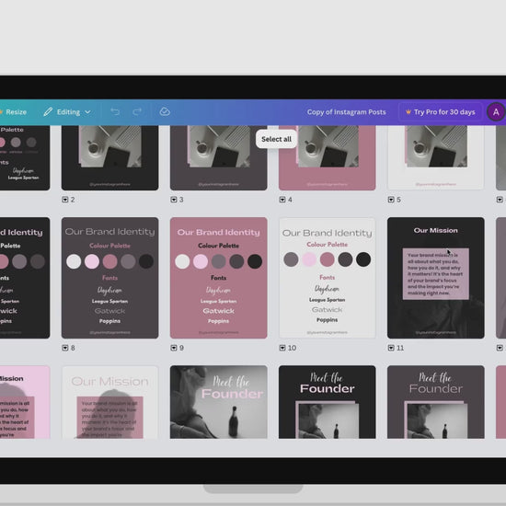Select page 10 white Brand Identity thumbnail
This screenshot has height=506, width=506.
(328, 278)
